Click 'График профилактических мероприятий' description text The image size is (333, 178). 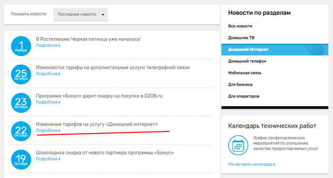tap(285, 143)
